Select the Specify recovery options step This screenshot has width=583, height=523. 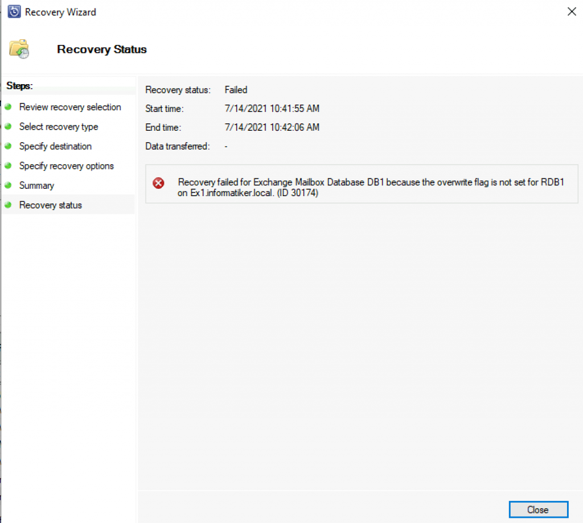pyautogui.click(x=67, y=166)
